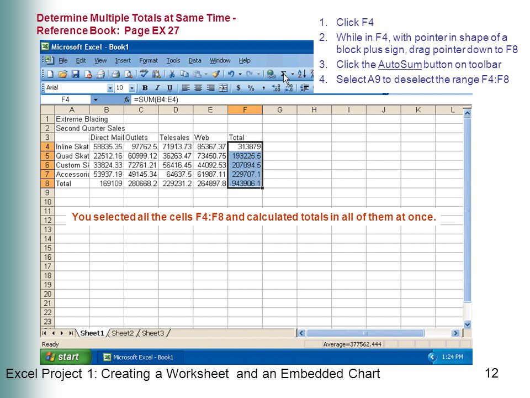Toggle Align Right
This screenshot has width=530, height=398.
[210, 88]
